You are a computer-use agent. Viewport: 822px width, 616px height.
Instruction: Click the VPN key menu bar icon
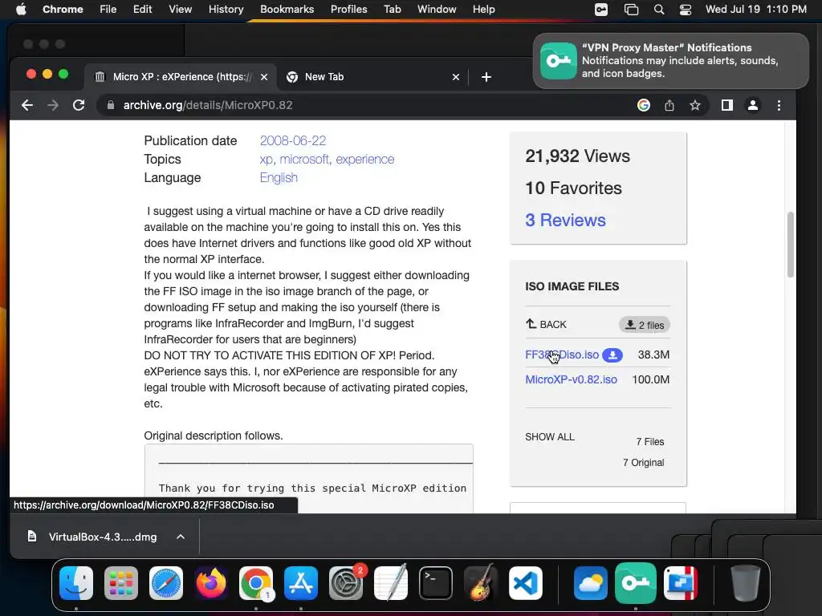point(601,10)
